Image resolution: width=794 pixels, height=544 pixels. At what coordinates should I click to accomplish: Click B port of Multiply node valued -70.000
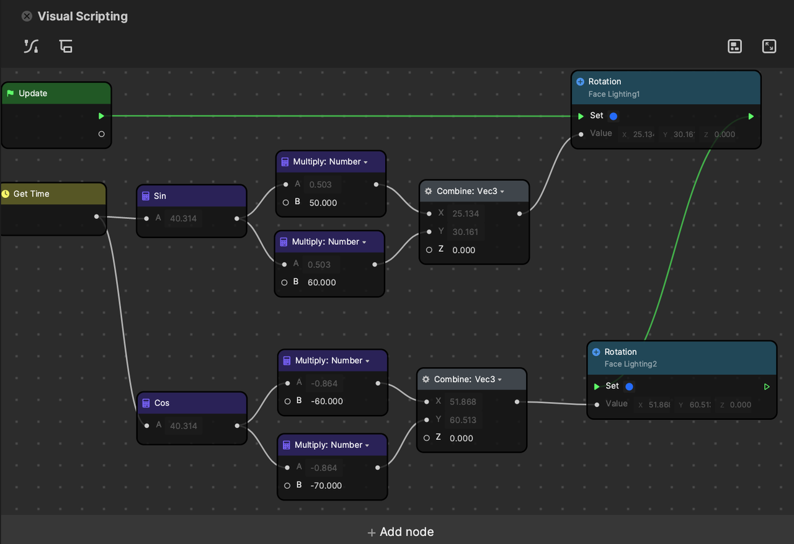coord(287,486)
